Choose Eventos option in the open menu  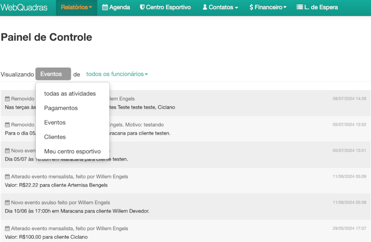pyautogui.click(x=55, y=122)
